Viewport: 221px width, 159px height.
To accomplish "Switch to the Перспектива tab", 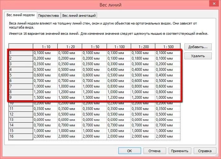I will 49,15.
